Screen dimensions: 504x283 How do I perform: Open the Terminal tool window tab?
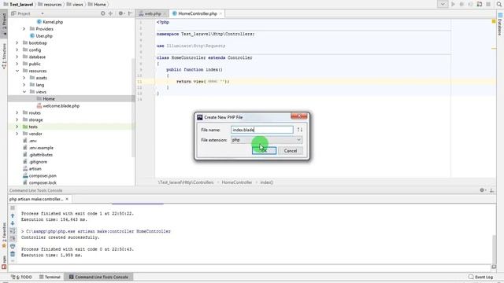(x=50, y=277)
